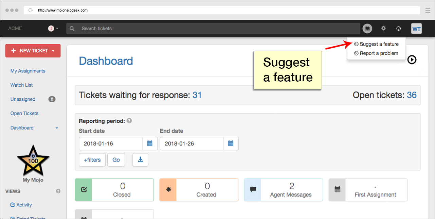Screen dimensions: 435x219
Task: Click the Reporting period help question mark
Action: pyautogui.click(x=129, y=121)
